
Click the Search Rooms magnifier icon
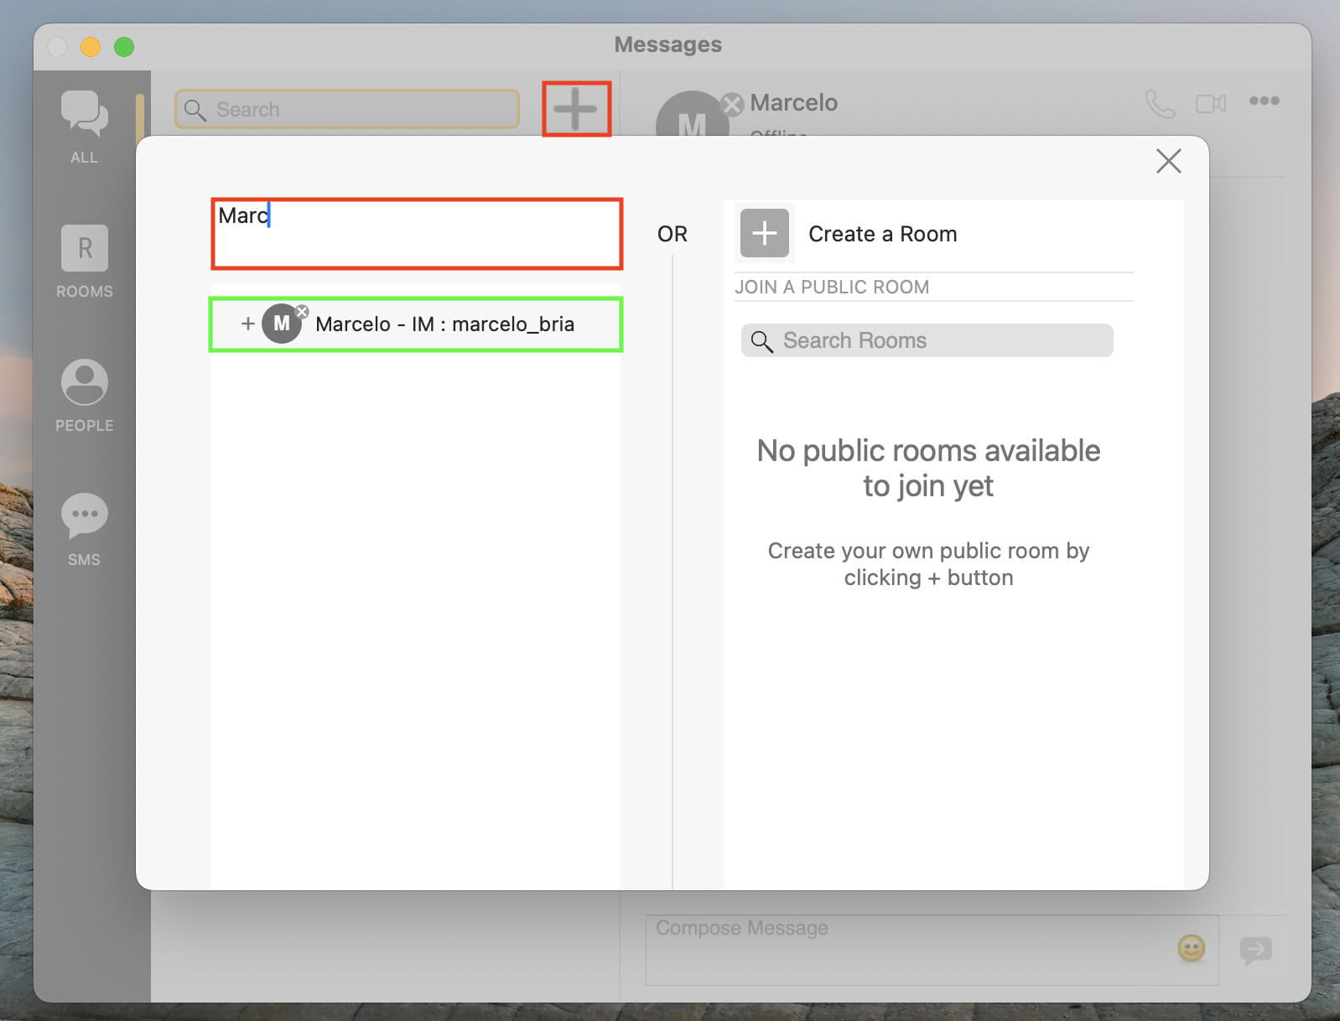tap(761, 341)
